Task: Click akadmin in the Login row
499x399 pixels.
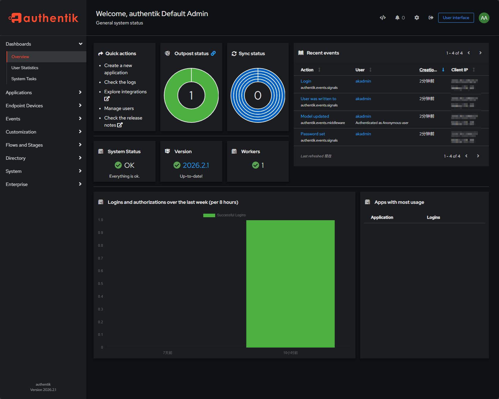Action: [363, 81]
